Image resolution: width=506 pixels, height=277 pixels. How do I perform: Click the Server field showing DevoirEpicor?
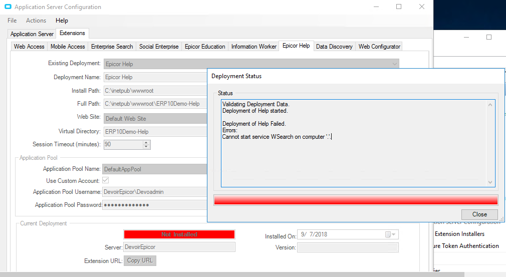tap(179, 247)
